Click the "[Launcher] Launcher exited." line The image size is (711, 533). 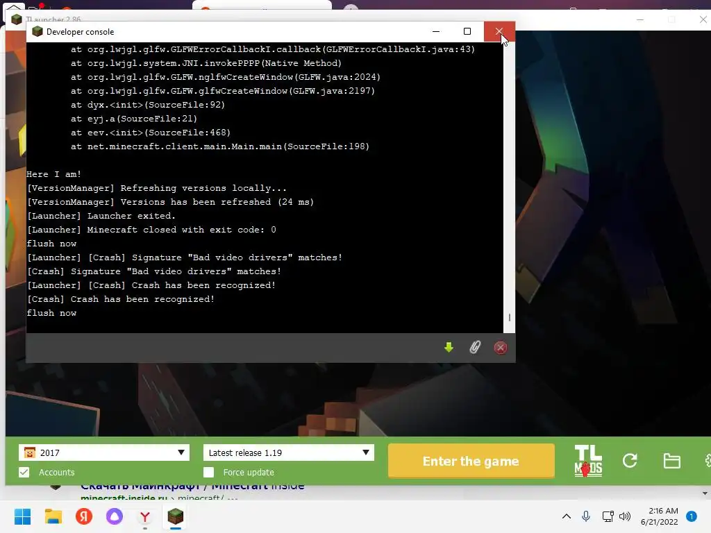pos(101,216)
